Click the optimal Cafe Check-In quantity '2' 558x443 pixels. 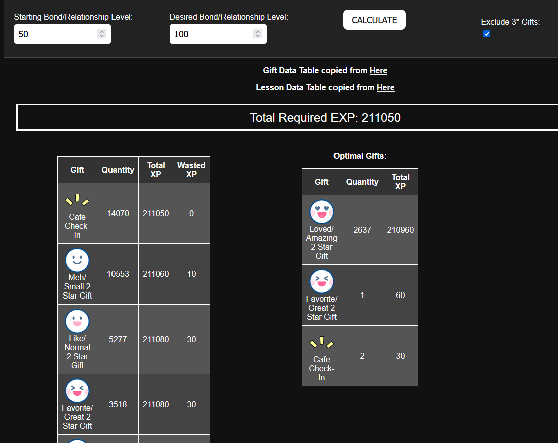point(362,356)
